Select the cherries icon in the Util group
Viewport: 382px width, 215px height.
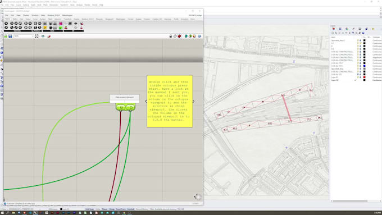tap(66, 28)
